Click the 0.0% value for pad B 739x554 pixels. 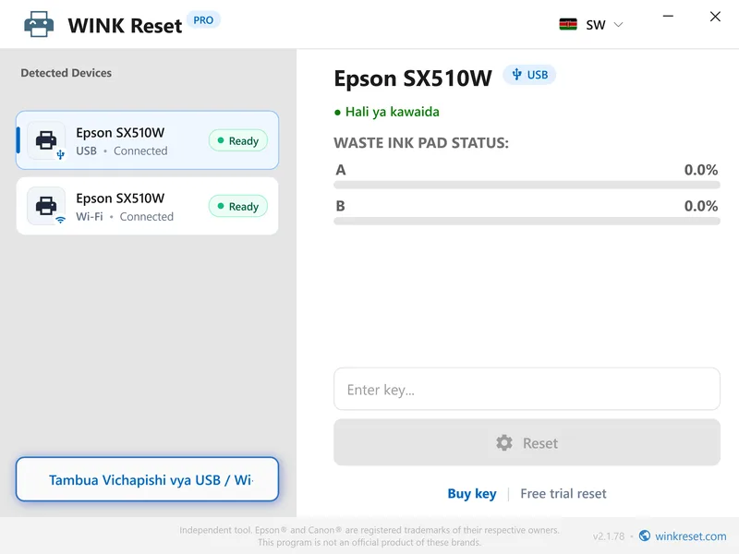point(701,206)
